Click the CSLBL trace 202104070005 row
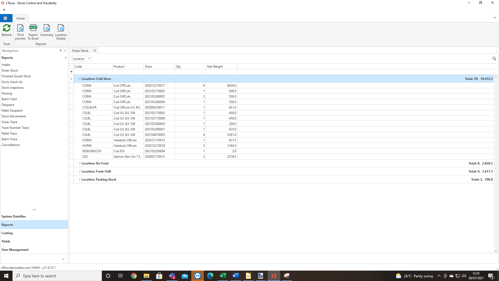 pyautogui.click(x=154, y=135)
